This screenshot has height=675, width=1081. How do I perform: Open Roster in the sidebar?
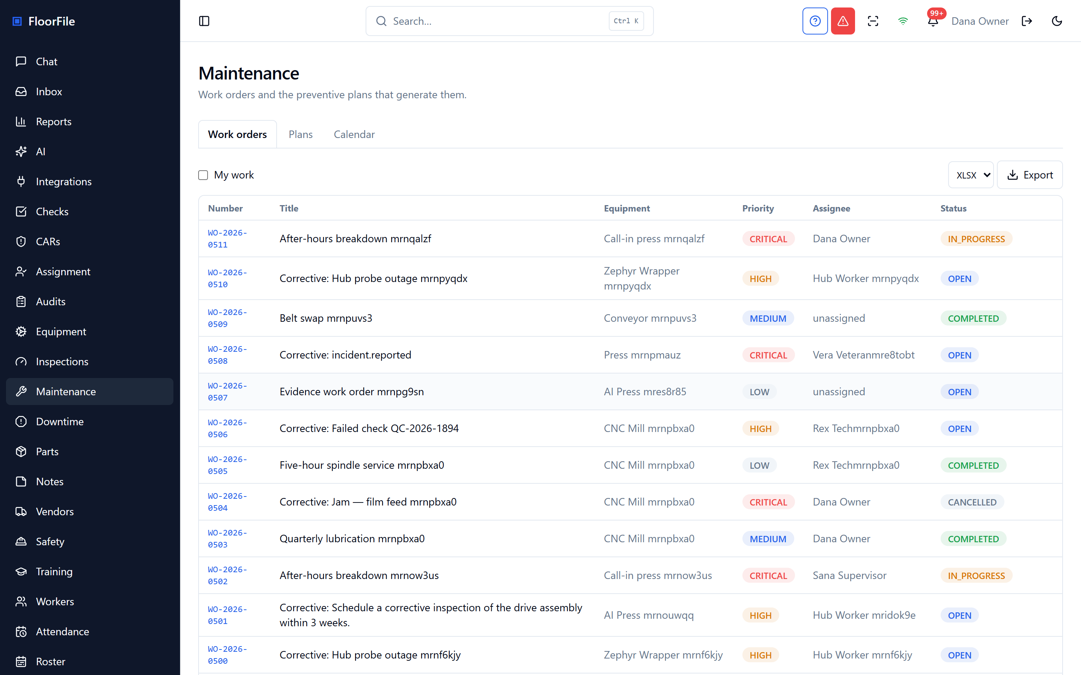click(89, 661)
